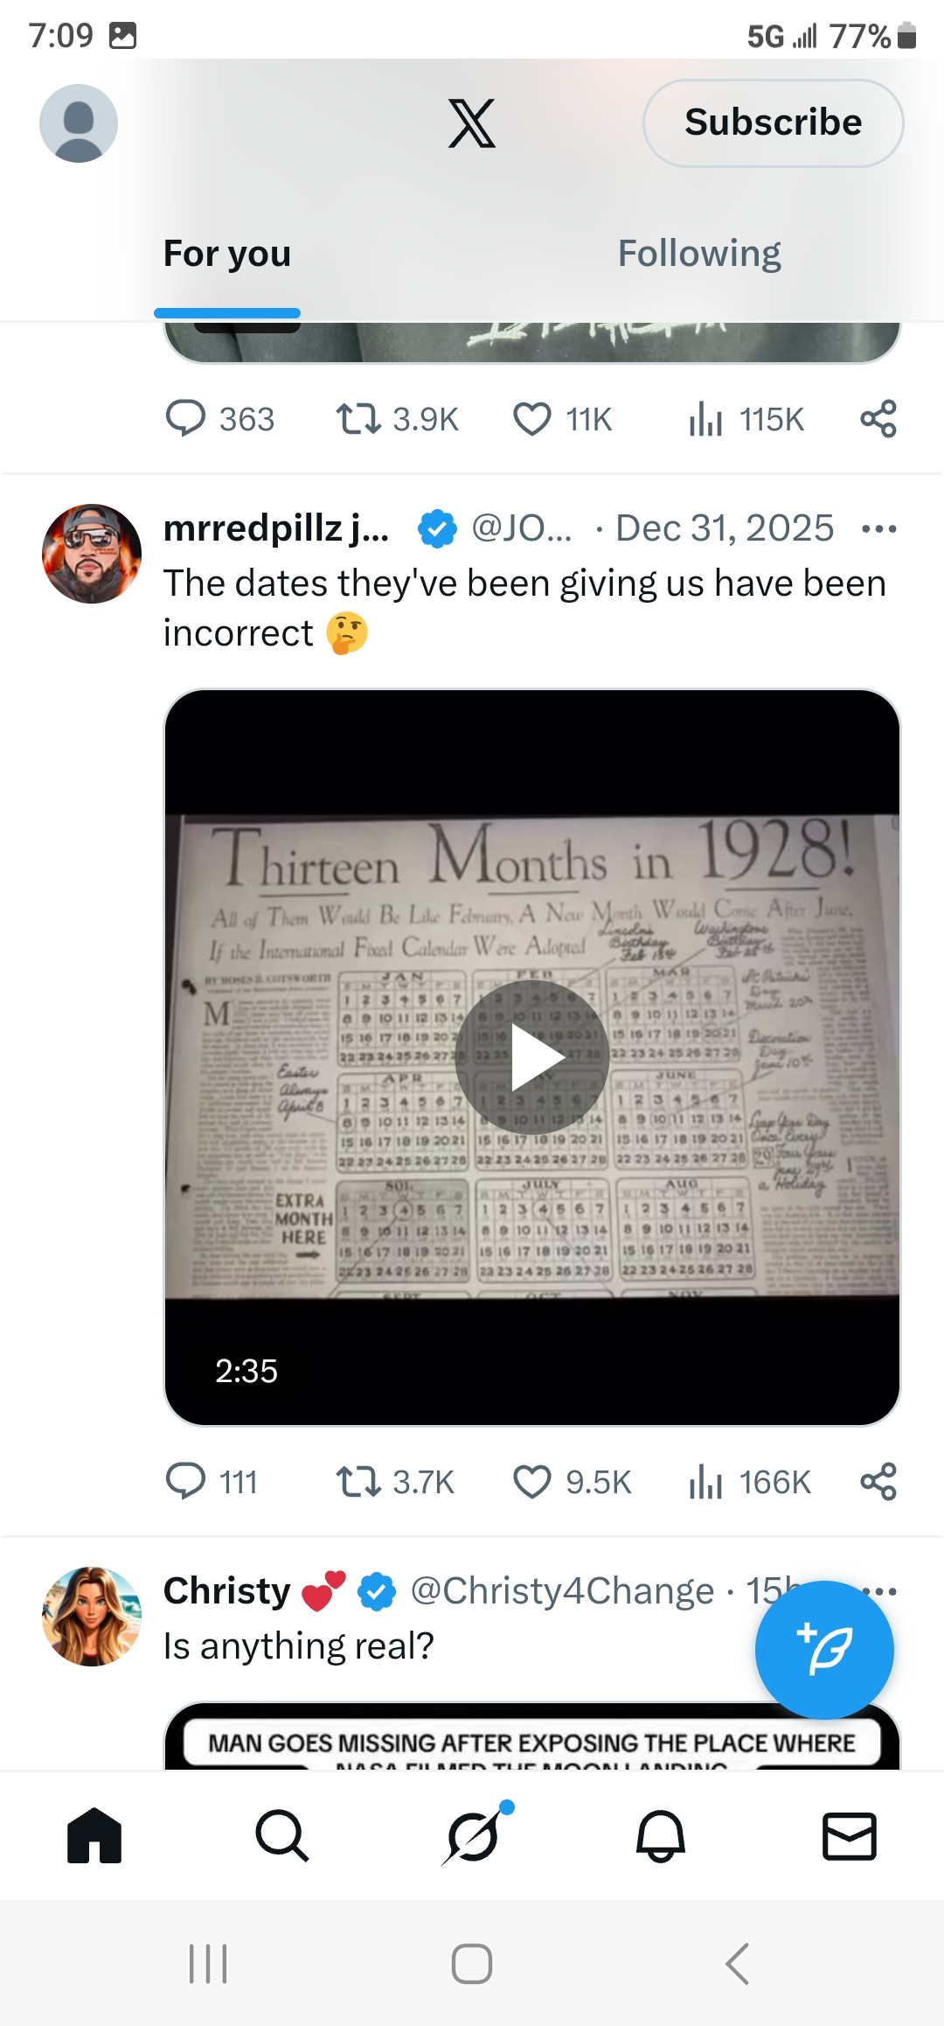Share the mrredpillz calendar post
Screen dimensions: 944x2026
(878, 1482)
